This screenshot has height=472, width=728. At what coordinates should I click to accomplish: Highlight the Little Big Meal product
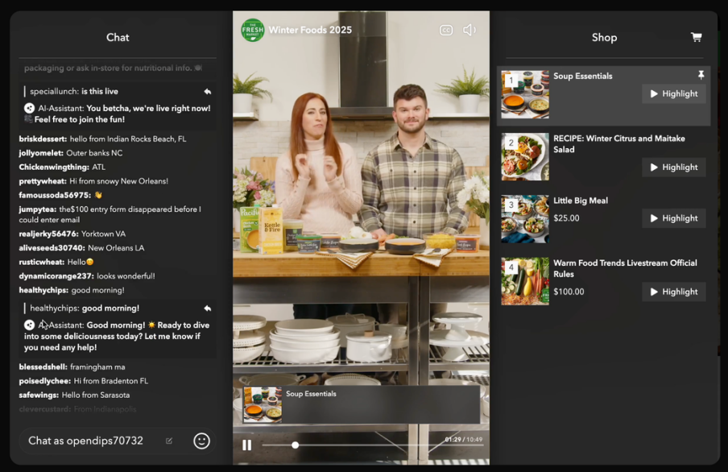(673, 218)
